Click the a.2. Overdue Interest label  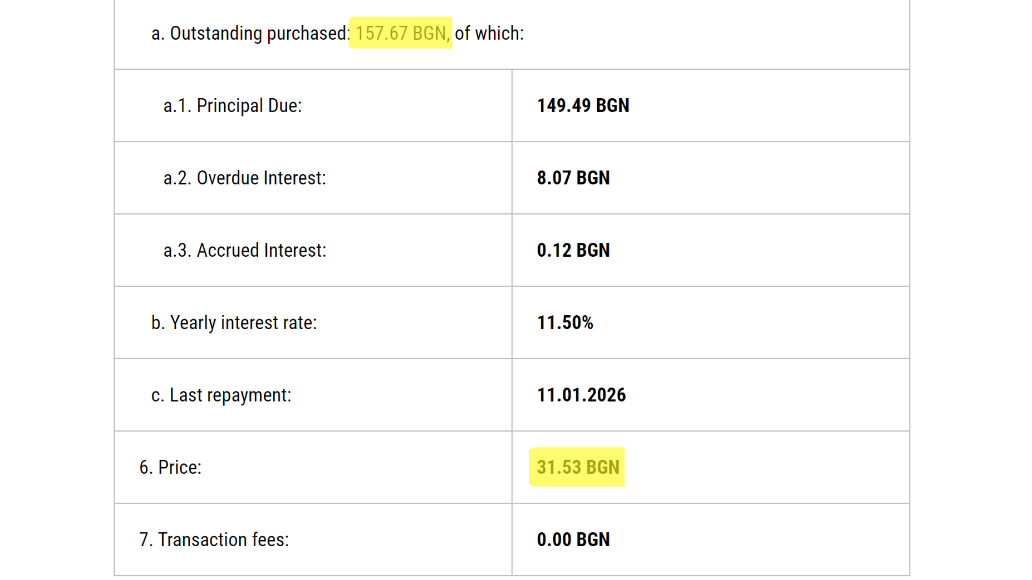[x=245, y=178]
